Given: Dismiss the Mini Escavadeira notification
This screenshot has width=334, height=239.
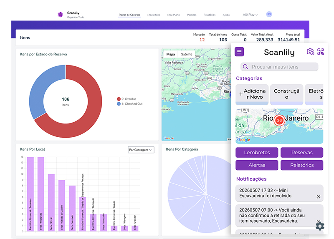Looking at the screenshot, I should pyautogui.click(x=318, y=197).
